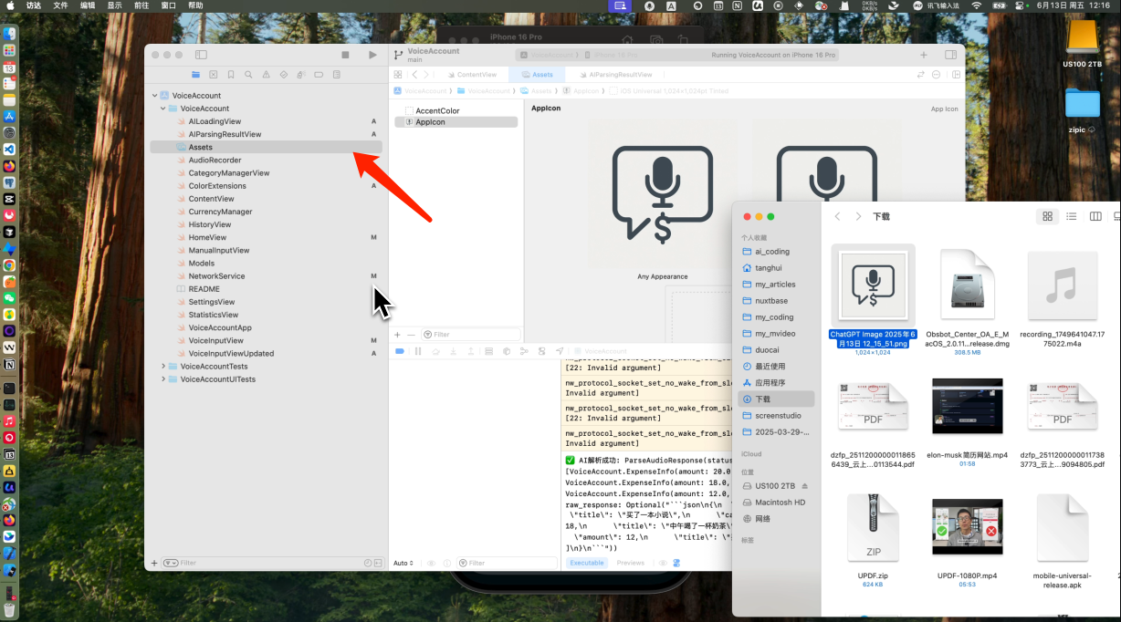
Task: Toggle the debug area breakpoints activation button
Action: 400,351
